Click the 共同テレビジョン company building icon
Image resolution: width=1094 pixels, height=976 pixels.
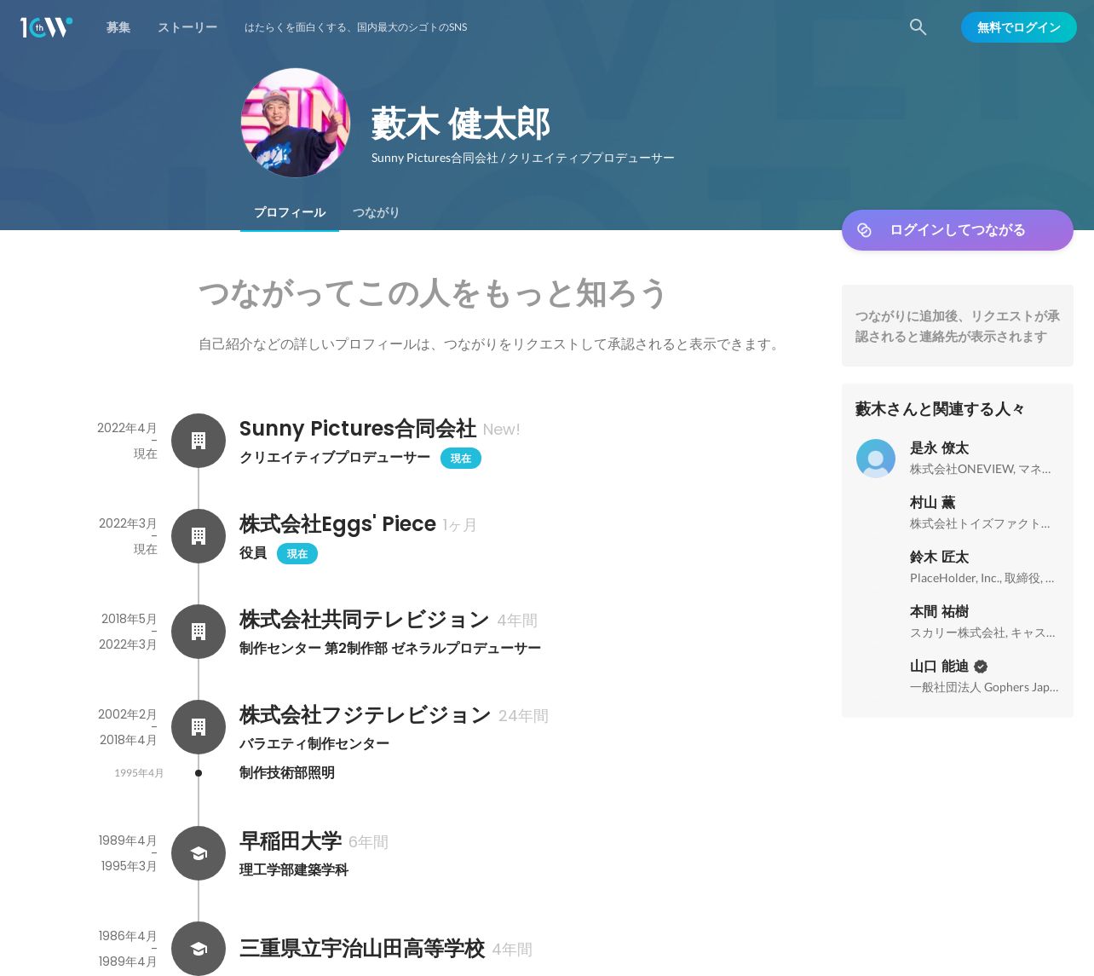tap(199, 632)
